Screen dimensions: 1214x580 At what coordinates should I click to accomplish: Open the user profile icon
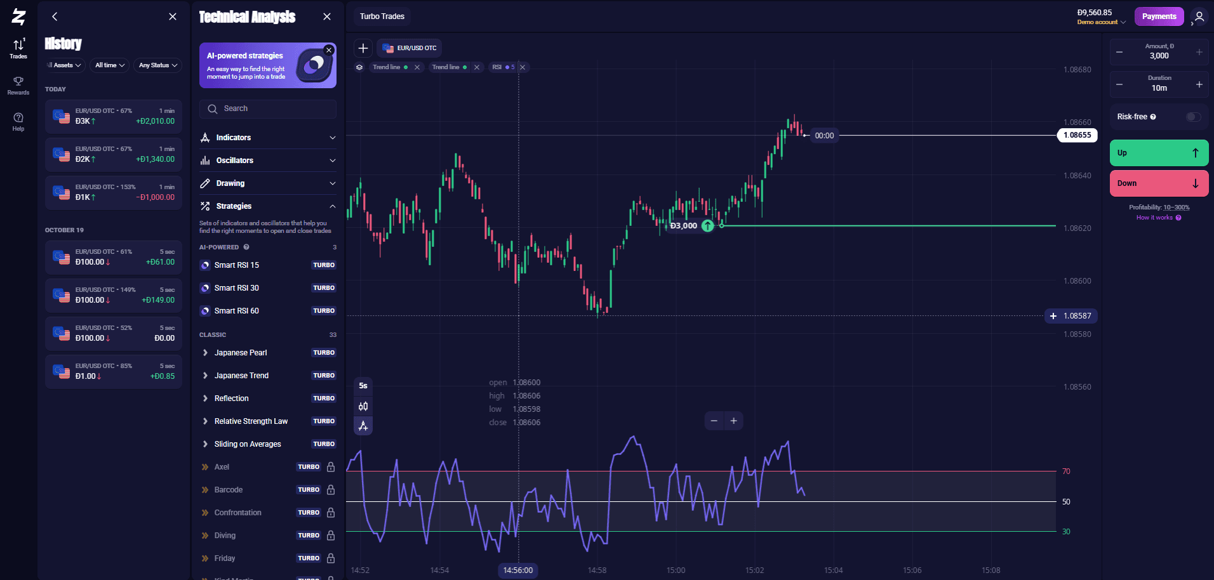point(1199,17)
